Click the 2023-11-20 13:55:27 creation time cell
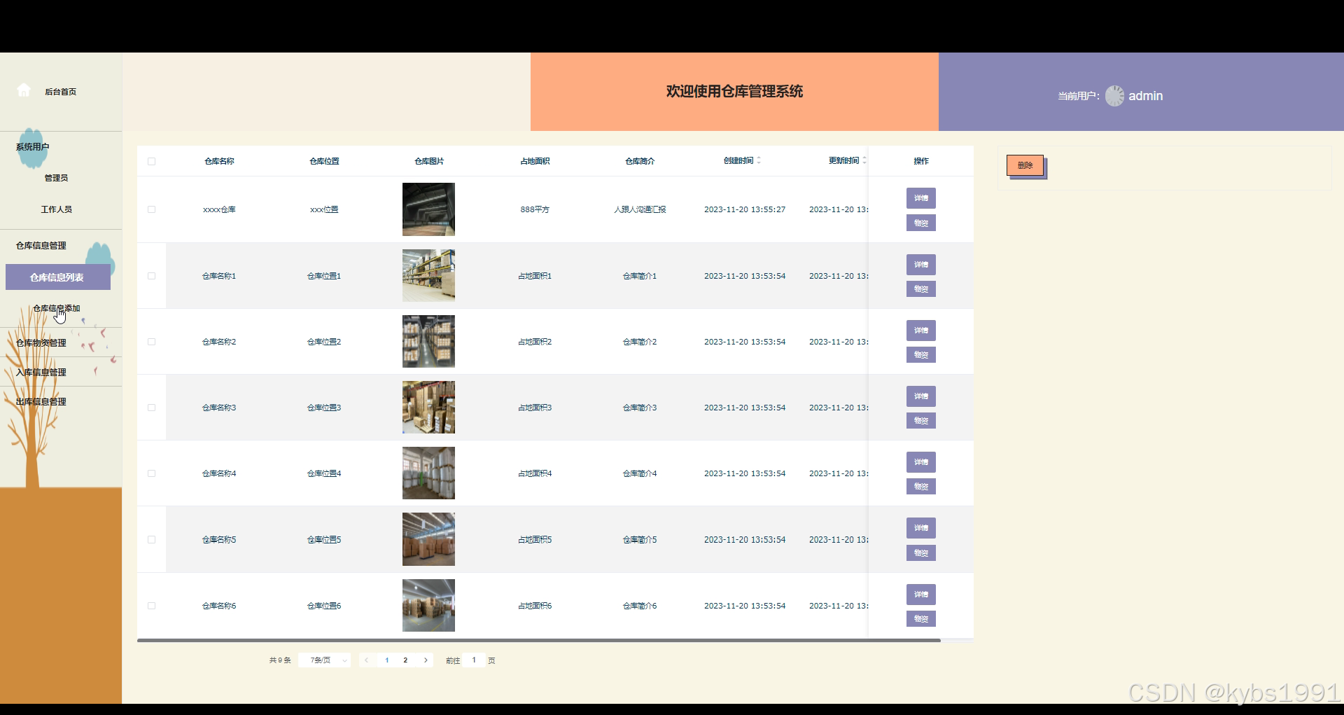The image size is (1344, 715). coord(745,209)
